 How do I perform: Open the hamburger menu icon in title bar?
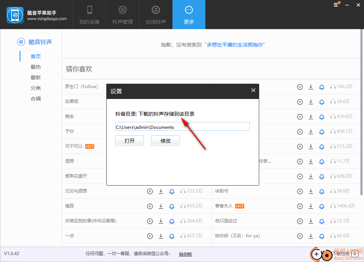coord(336,5)
